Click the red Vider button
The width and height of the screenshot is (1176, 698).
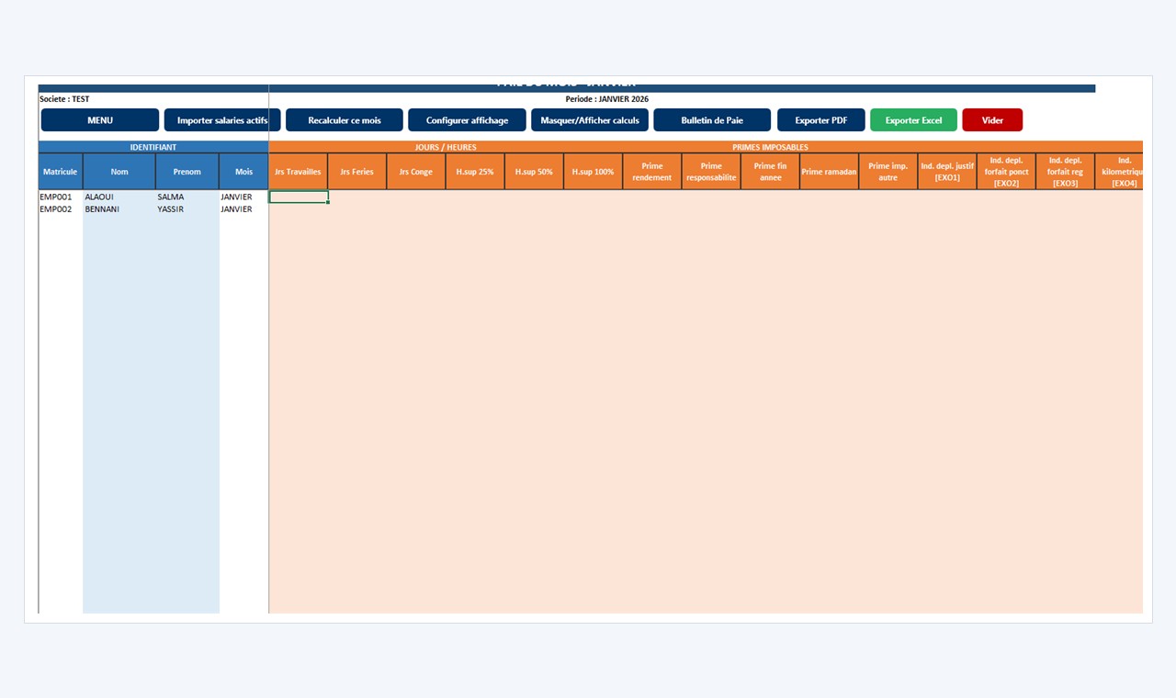point(992,120)
